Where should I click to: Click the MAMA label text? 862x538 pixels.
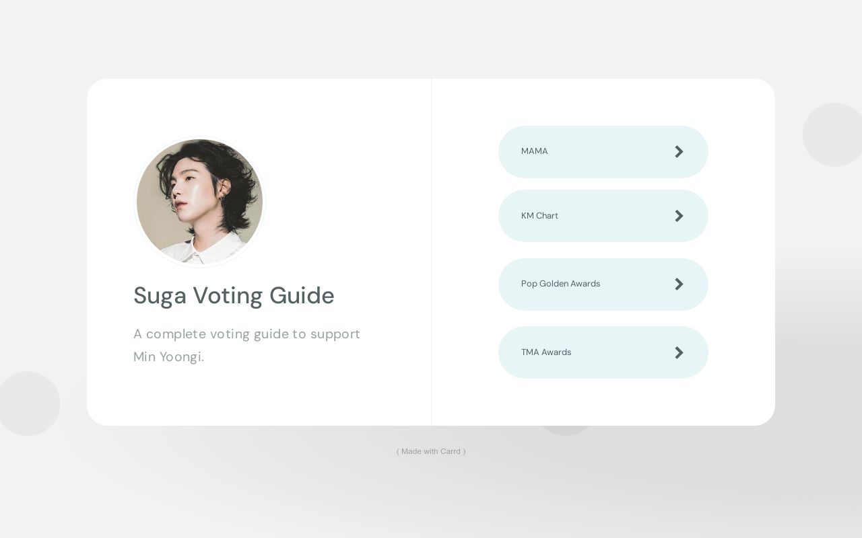[x=534, y=151]
